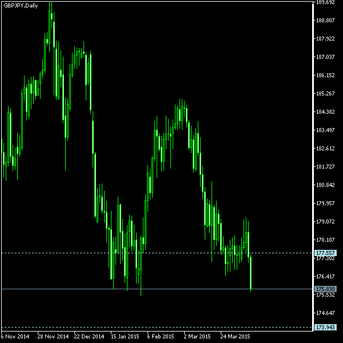This screenshot has height=343, width=343.
Task: Click the 176.417 price axis value
Action: pos(325,277)
